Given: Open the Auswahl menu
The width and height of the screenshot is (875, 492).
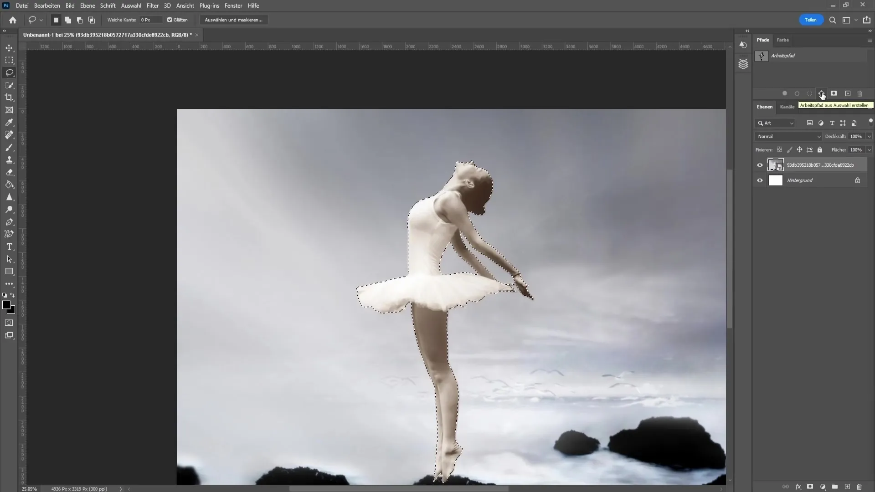Looking at the screenshot, I should coord(131,5).
